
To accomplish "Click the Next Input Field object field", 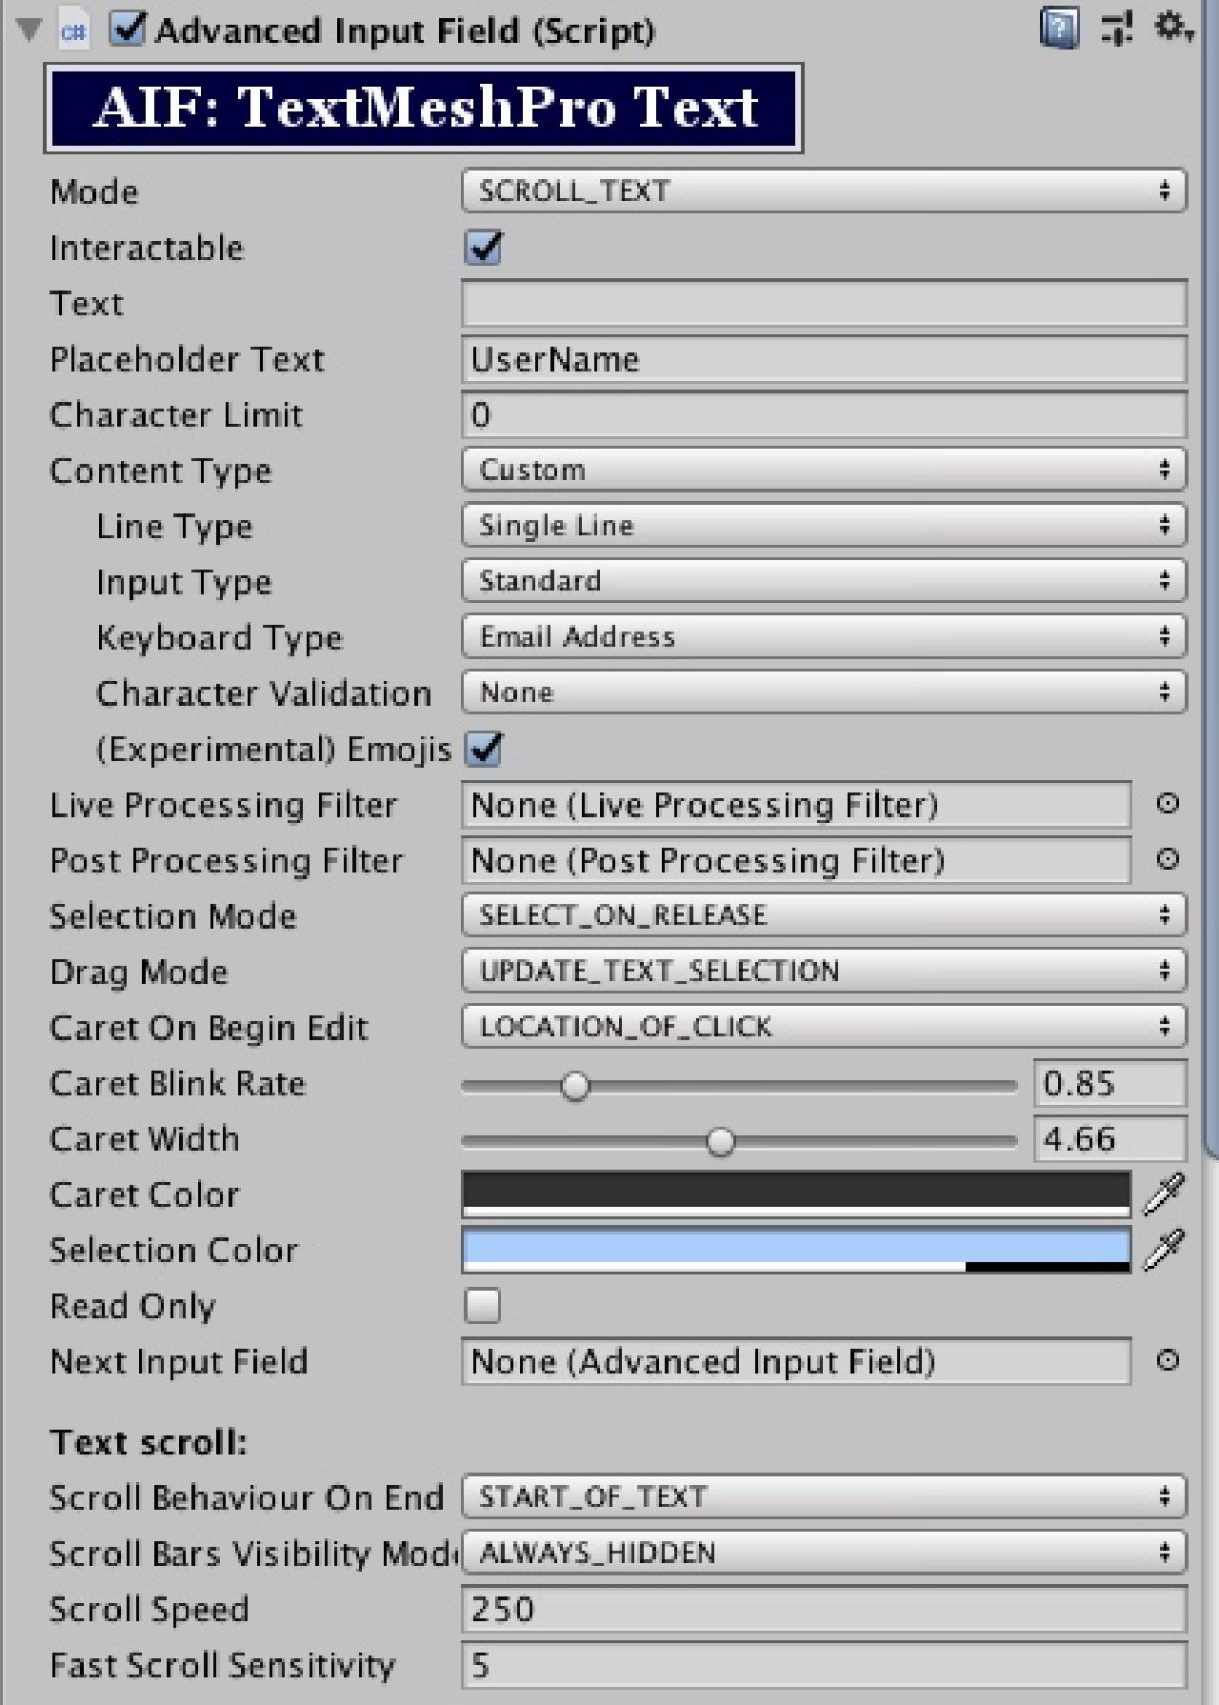I will click(x=796, y=1361).
